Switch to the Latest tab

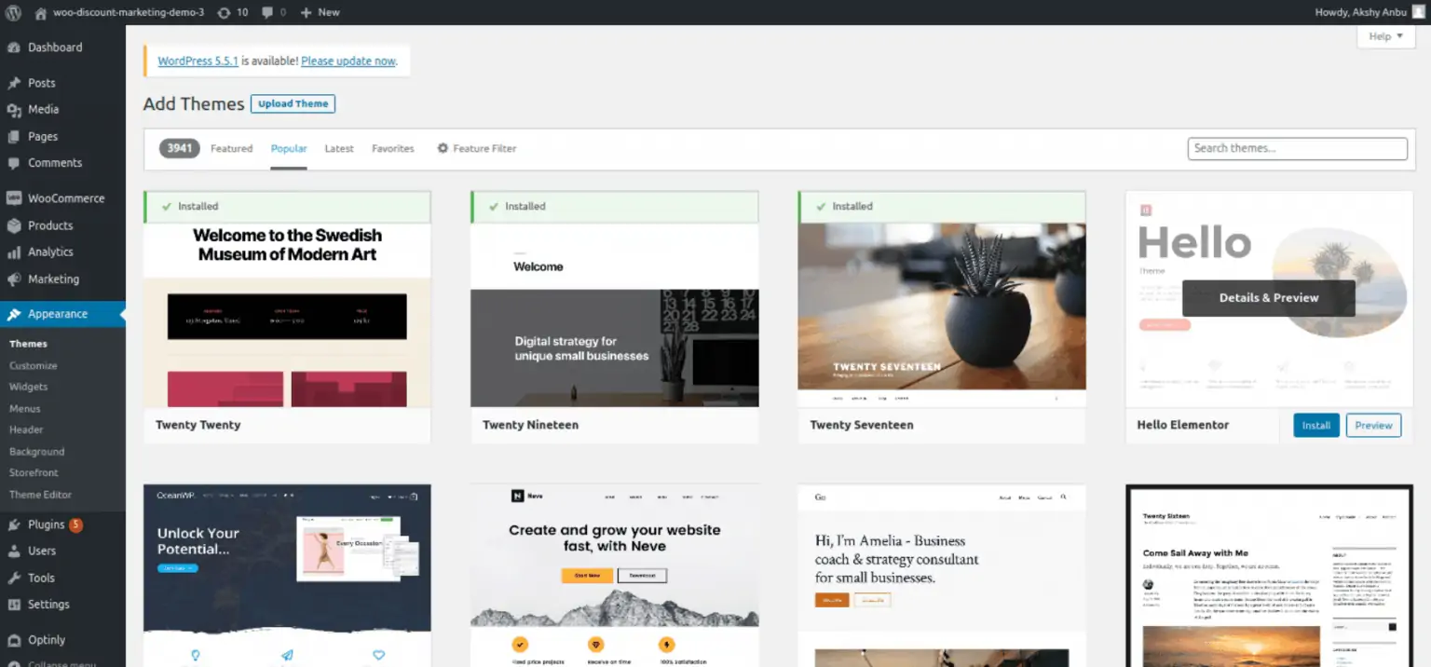[339, 148]
